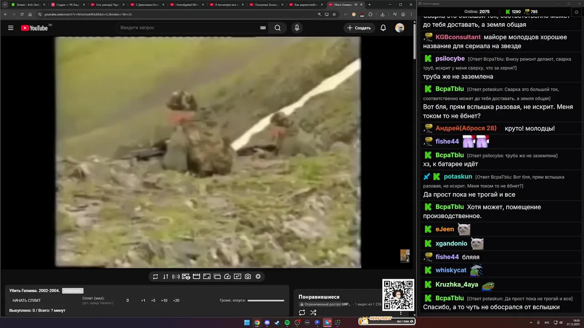Toggle the loop icon in the player toolbar
This screenshot has height=328, width=584.
(155, 277)
